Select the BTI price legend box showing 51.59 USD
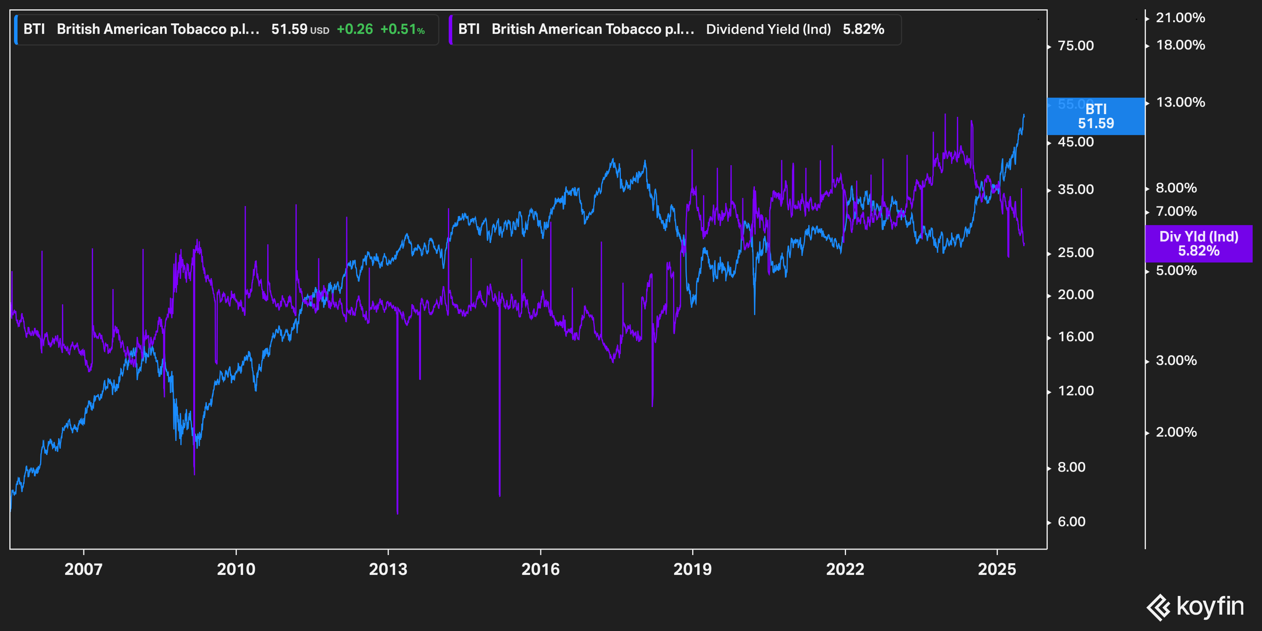Viewport: 1262px width, 631px height. (x=226, y=29)
